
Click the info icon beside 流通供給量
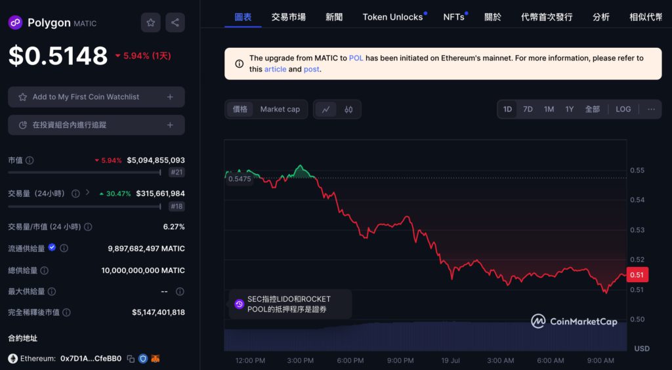[64, 248]
